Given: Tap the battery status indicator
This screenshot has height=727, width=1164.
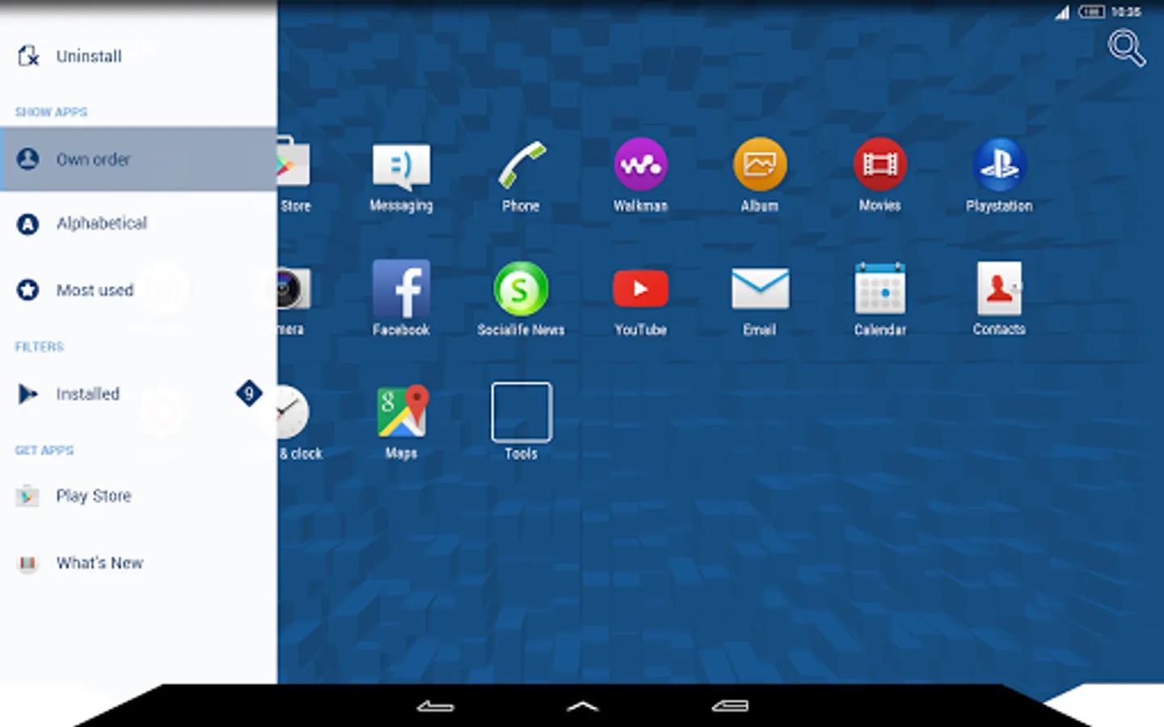Looking at the screenshot, I should (1091, 12).
